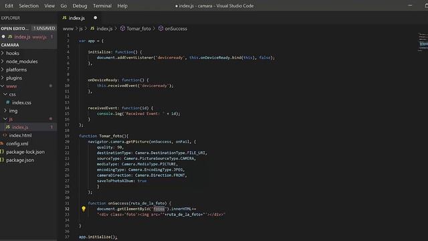Screen dimensions: 428x241
Task: Open the View menu
Action: pyautogui.click(x=49, y=6)
